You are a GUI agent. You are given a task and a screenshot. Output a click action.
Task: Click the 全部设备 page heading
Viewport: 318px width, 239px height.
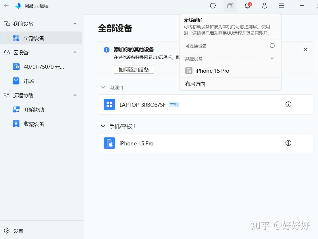[115, 28]
